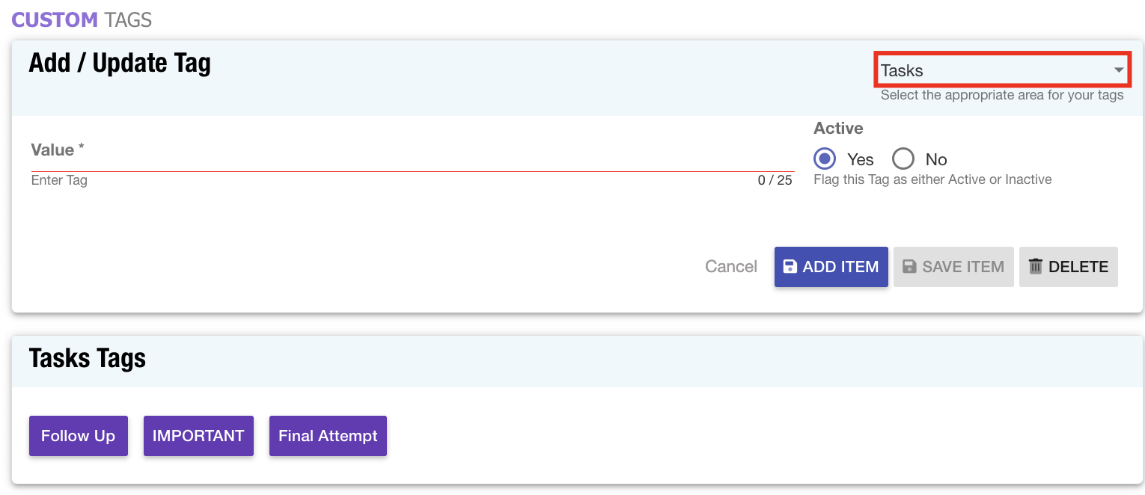Click the trash can icon on DELETE
The height and width of the screenshot is (495, 1145).
pyautogui.click(x=1036, y=267)
